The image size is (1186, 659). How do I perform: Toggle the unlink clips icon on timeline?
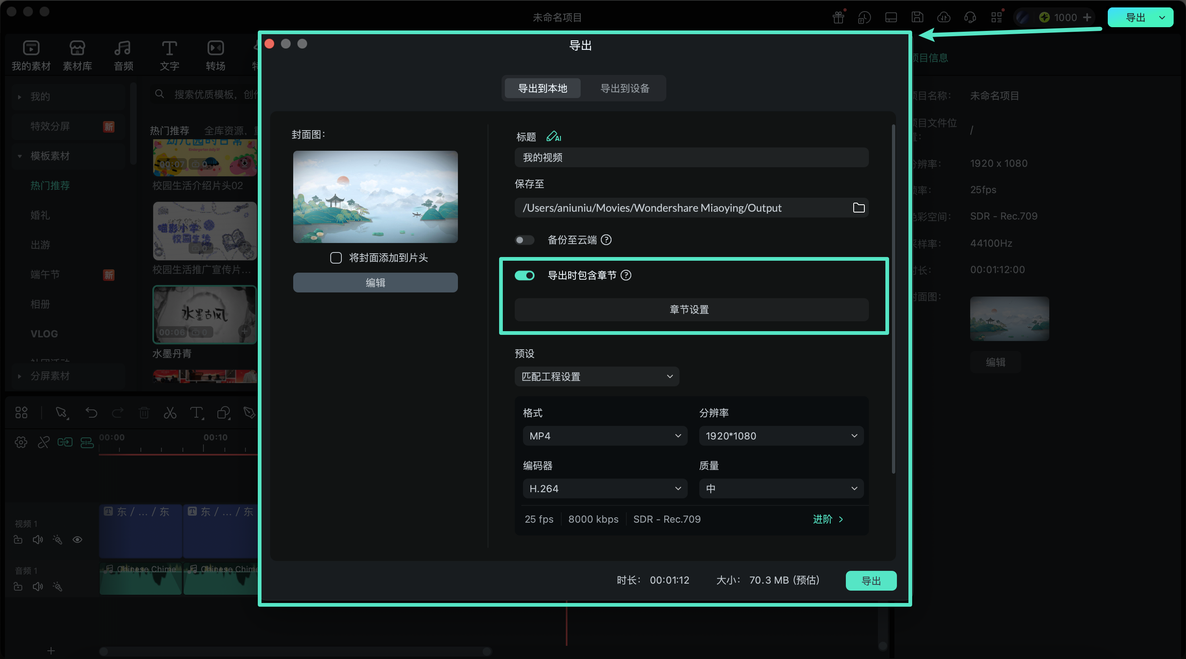point(43,442)
